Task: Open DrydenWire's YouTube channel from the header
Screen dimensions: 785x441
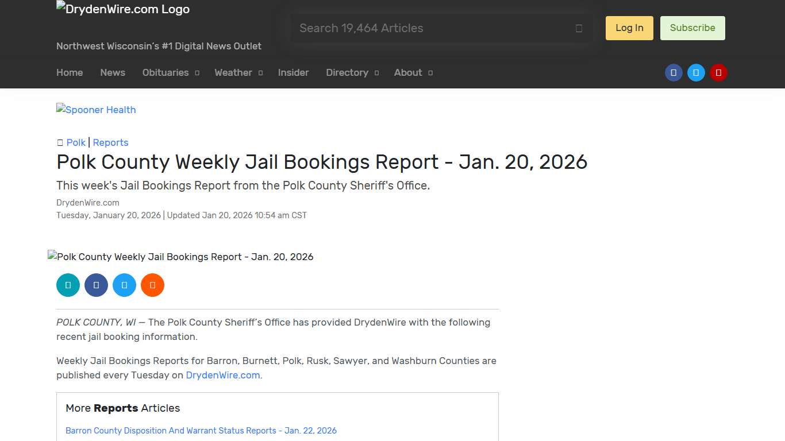Action: click(x=718, y=72)
